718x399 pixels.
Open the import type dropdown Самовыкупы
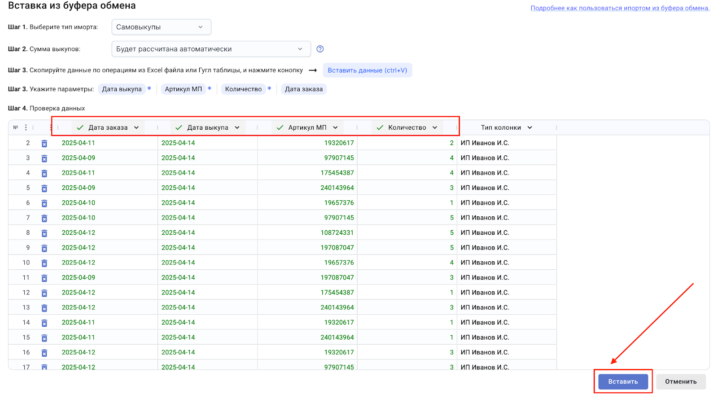[x=161, y=27]
